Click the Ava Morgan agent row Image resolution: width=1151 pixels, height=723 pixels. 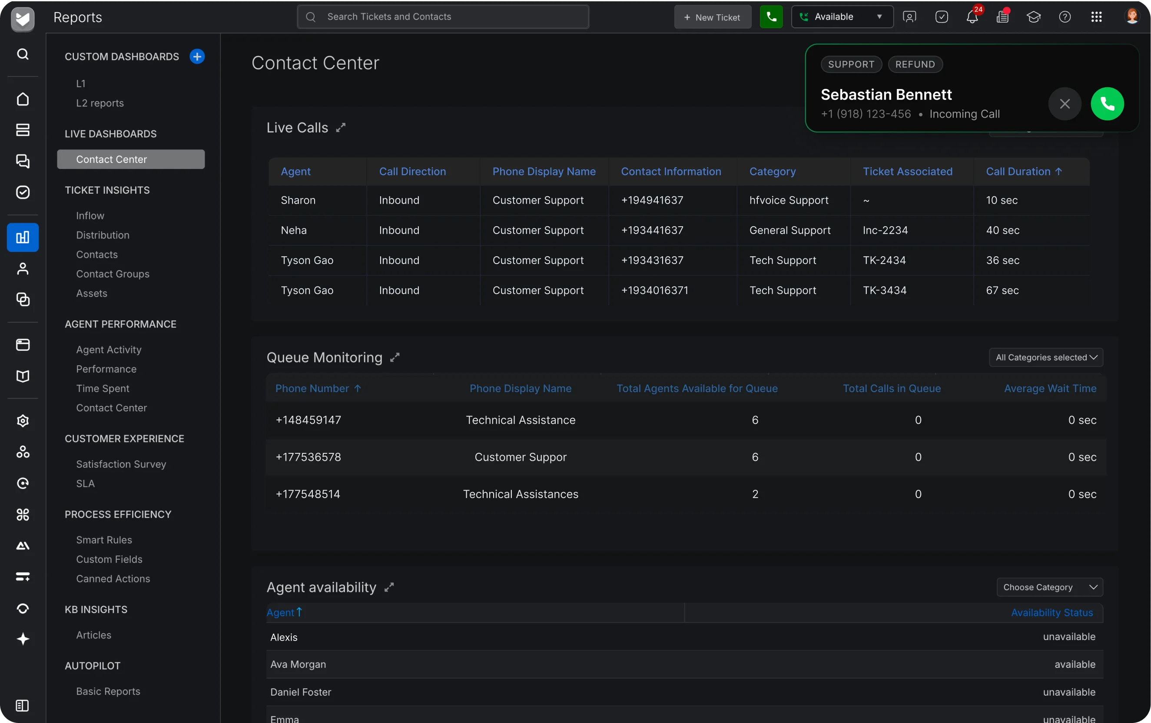[684, 664]
